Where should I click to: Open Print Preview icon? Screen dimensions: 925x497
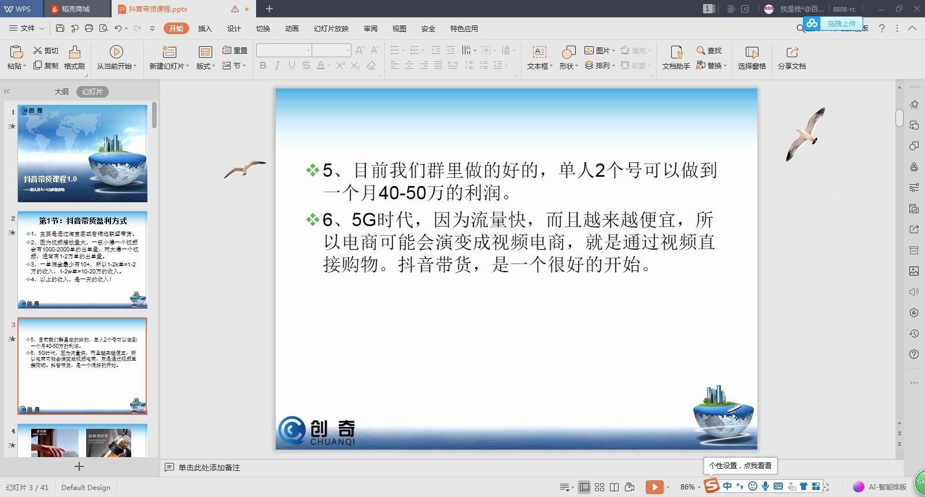[103, 28]
